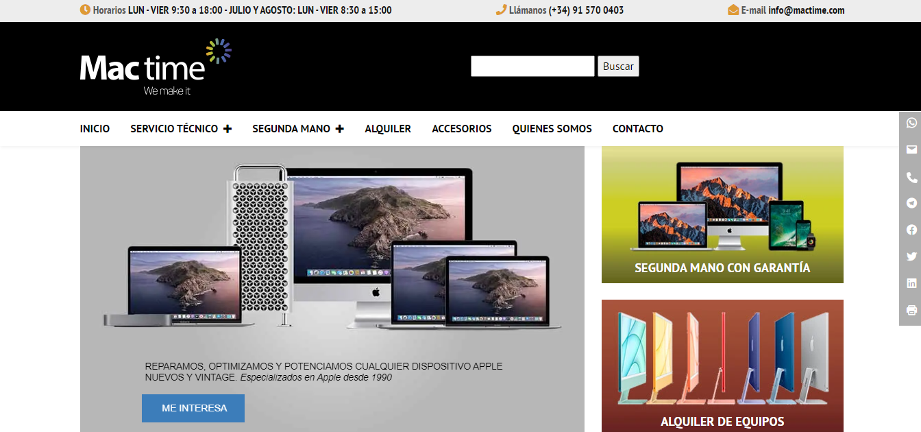The height and width of the screenshot is (432, 921).
Task: Open Alquiler de Equipos banner
Action: [722, 365]
